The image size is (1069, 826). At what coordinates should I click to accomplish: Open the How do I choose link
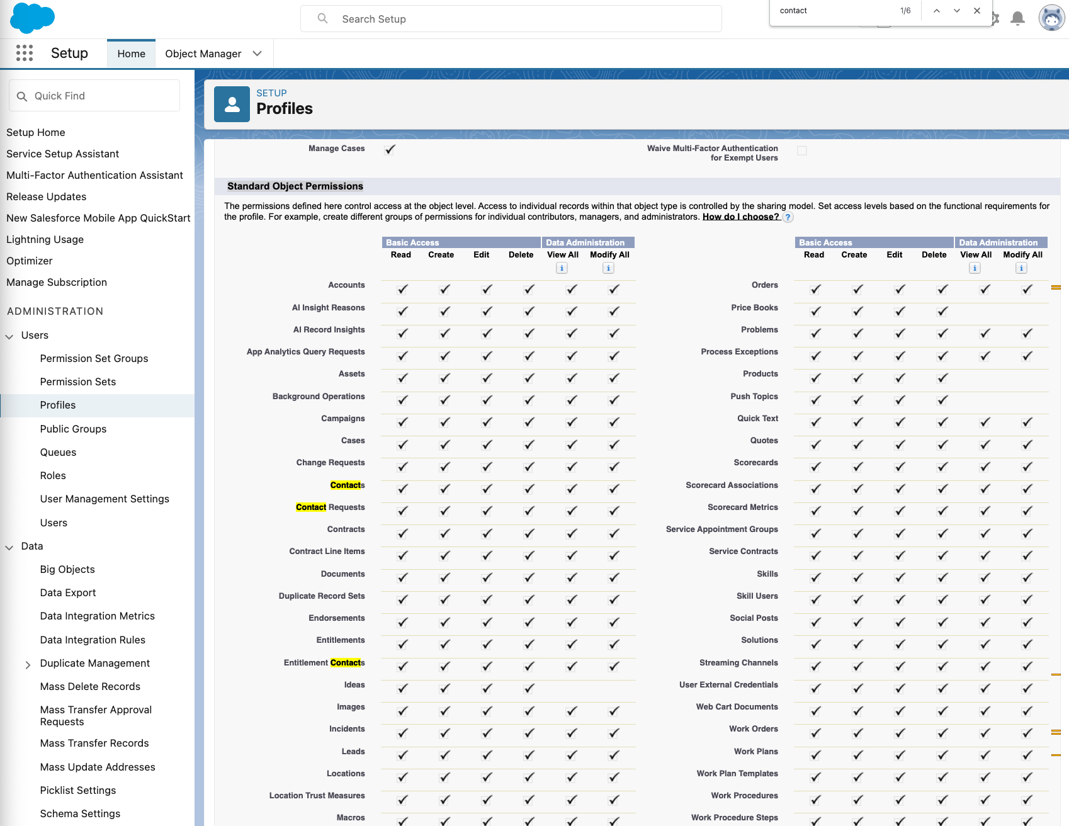click(x=740, y=217)
